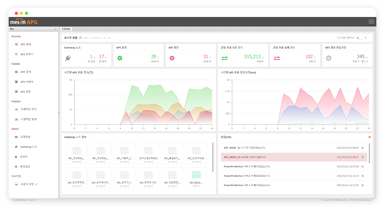Click the API 중단 count 31
The image size is (385, 210).
click(206, 57)
